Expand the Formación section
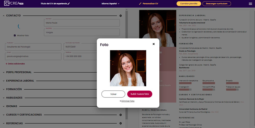 point(4,89)
